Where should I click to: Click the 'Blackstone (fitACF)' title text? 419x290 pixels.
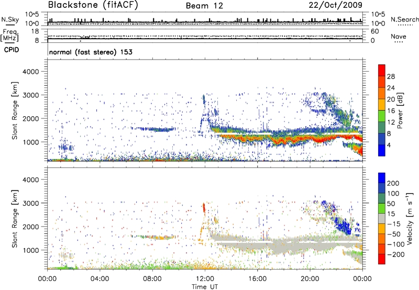93,5
